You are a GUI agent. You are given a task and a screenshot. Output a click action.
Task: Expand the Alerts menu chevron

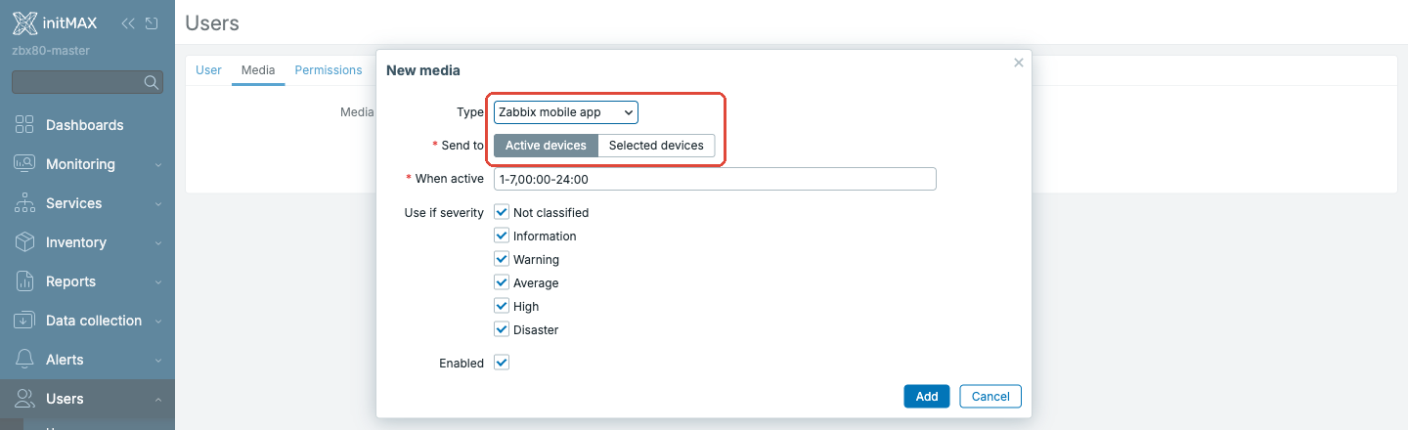pyautogui.click(x=158, y=360)
